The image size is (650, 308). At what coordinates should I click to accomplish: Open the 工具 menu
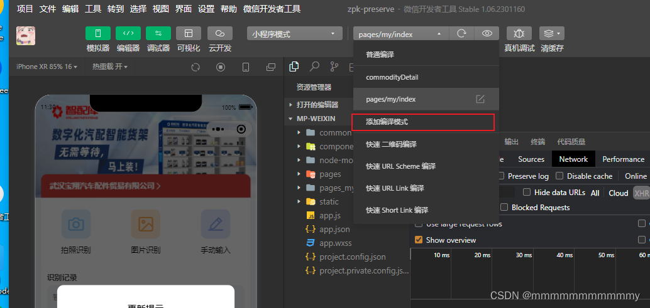pos(93,9)
